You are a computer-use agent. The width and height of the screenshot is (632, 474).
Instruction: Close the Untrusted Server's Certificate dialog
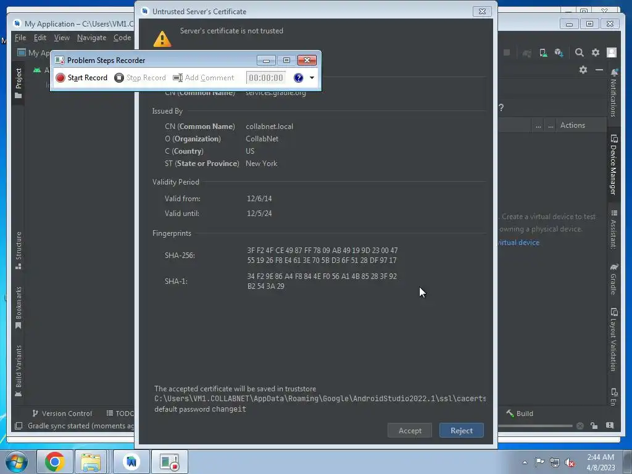point(482,11)
